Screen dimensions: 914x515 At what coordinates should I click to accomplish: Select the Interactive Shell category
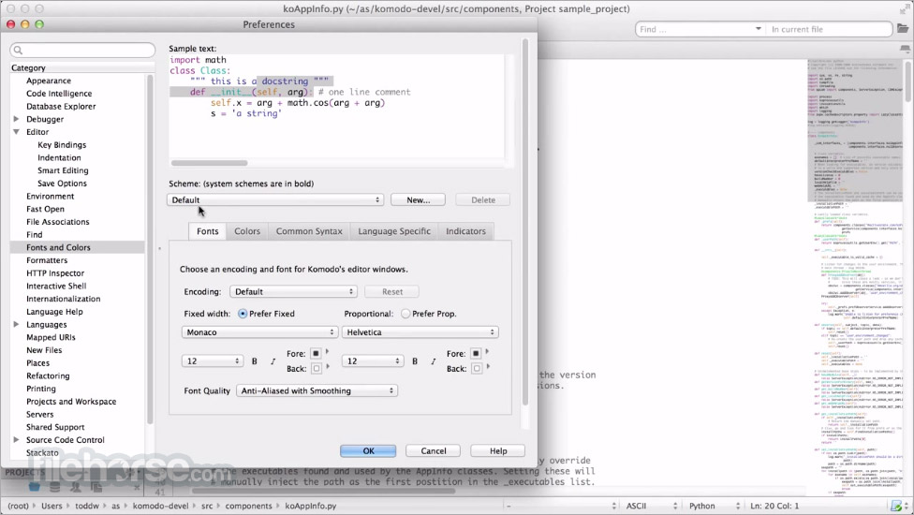[x=56, y=286]
